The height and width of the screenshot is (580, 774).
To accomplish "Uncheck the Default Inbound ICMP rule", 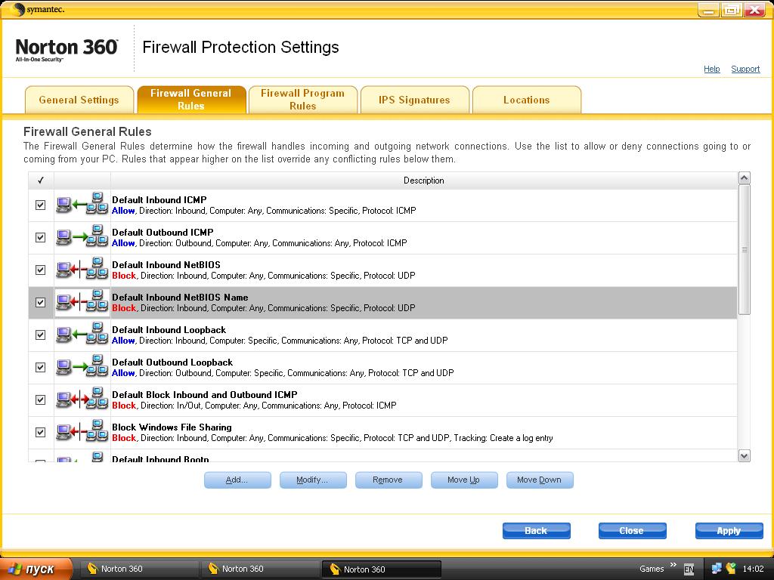I will click(41, 205).
